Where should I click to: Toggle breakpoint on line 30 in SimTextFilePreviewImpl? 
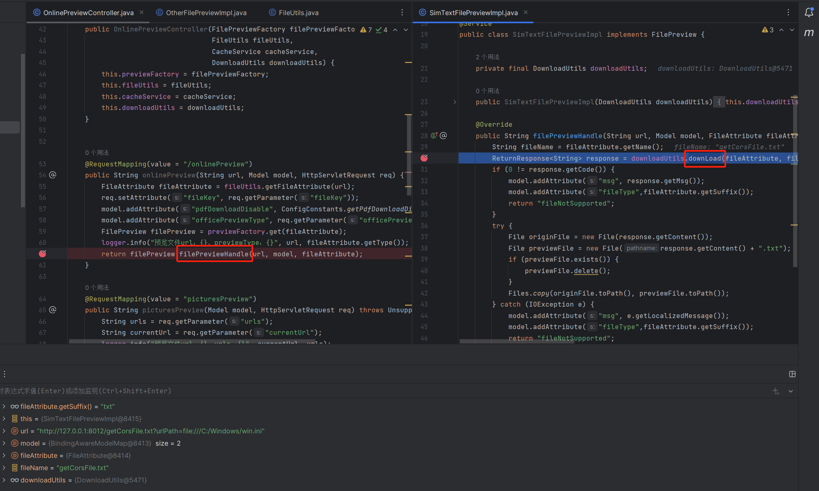tap(424, 158)
